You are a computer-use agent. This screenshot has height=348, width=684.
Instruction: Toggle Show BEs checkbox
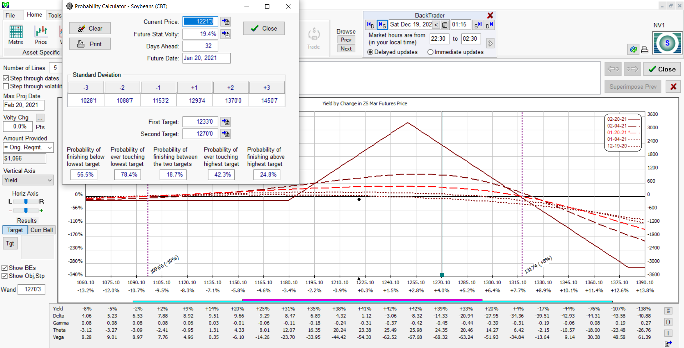[x=5, y=268]
